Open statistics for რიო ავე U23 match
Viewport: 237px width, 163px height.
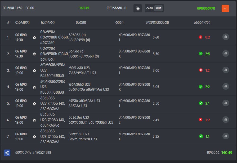[x=226, y=70]
